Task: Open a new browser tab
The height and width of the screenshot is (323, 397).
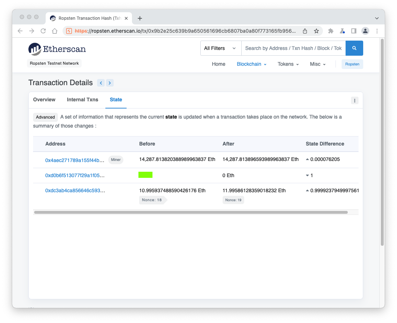Action: (140, 18)
